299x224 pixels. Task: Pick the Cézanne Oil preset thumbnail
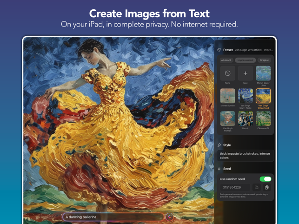coord(263,119)
